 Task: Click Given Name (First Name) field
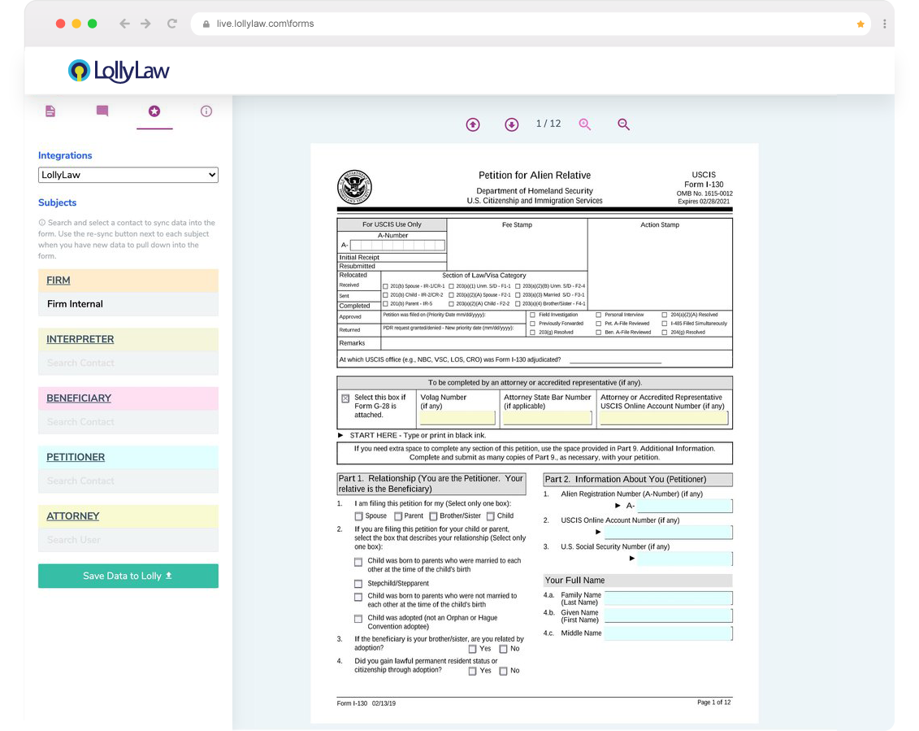pos(668,616)
